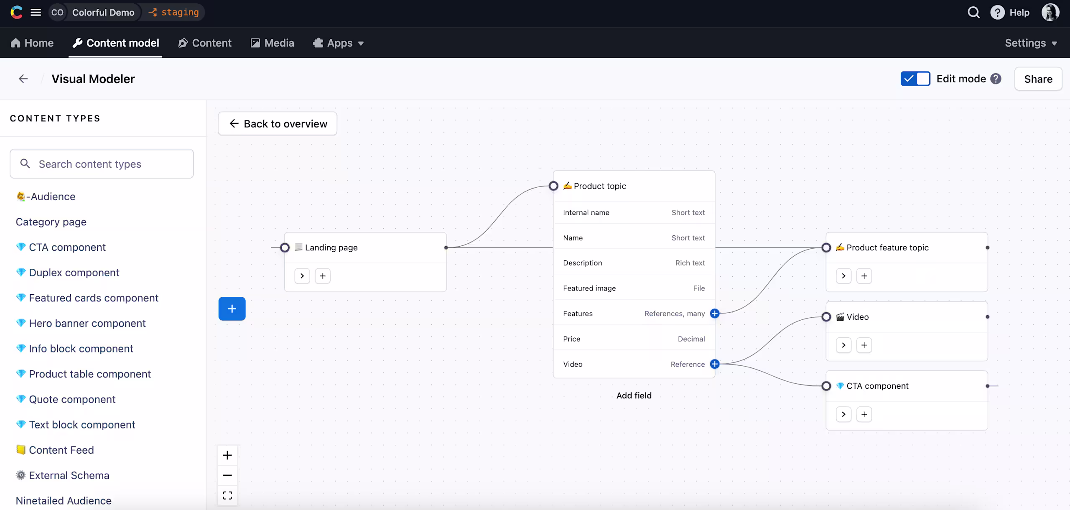The width and height of the screenshot is (1070, 510).
Task: Focus the Search content types field
Action: [x=102, y=164]
